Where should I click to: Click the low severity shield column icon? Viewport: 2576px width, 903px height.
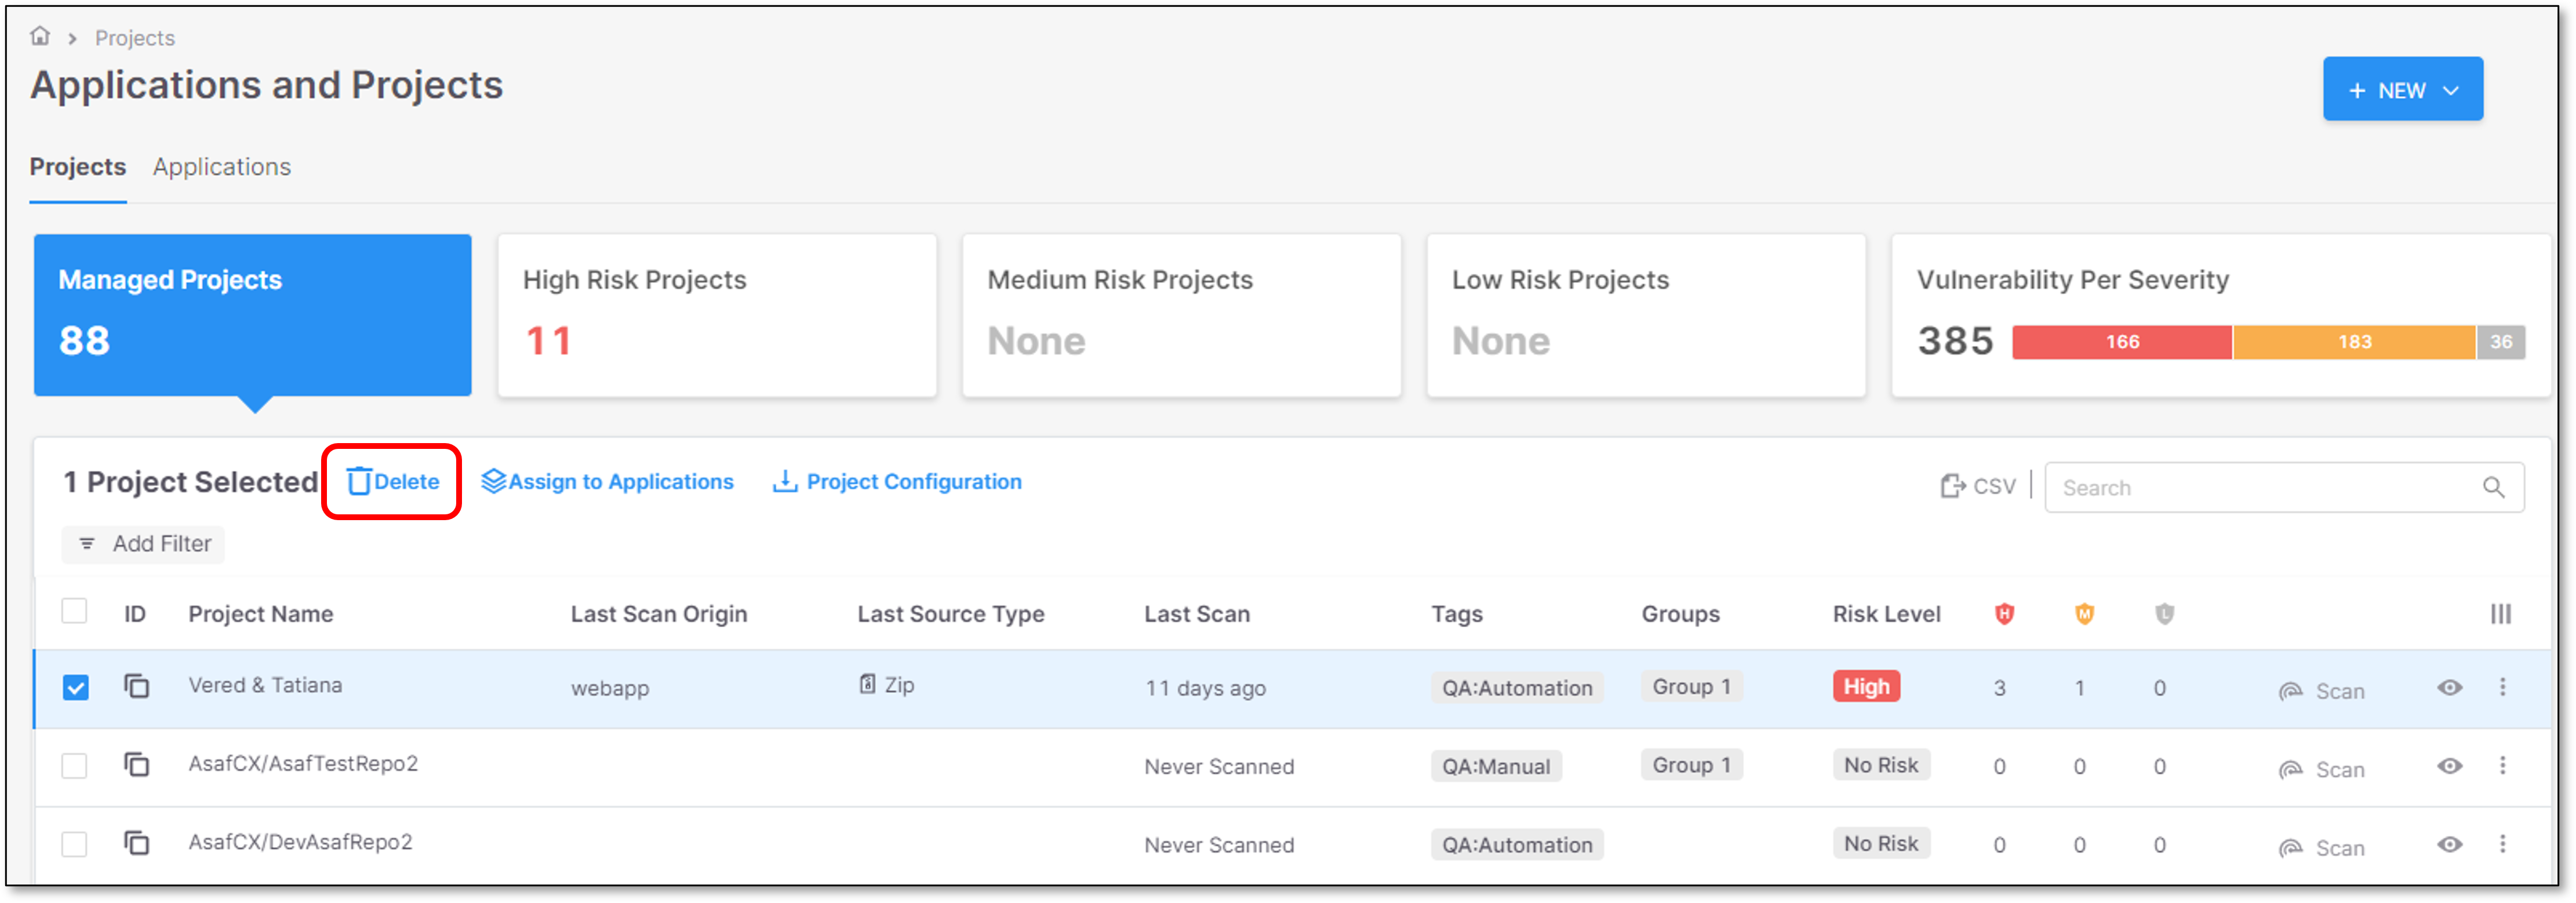coord(2164,615)
